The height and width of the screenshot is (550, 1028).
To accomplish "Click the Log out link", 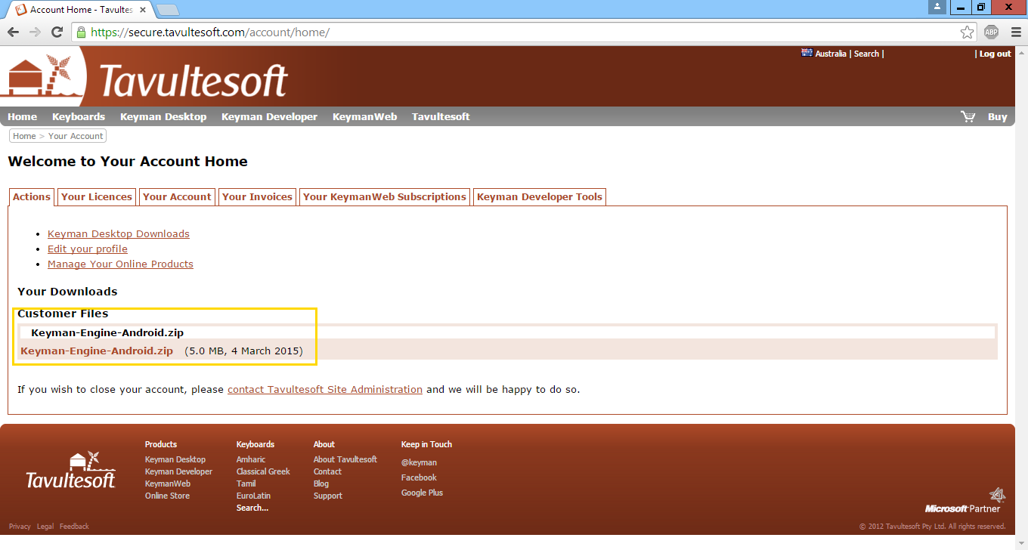I will tap(995, 54).
